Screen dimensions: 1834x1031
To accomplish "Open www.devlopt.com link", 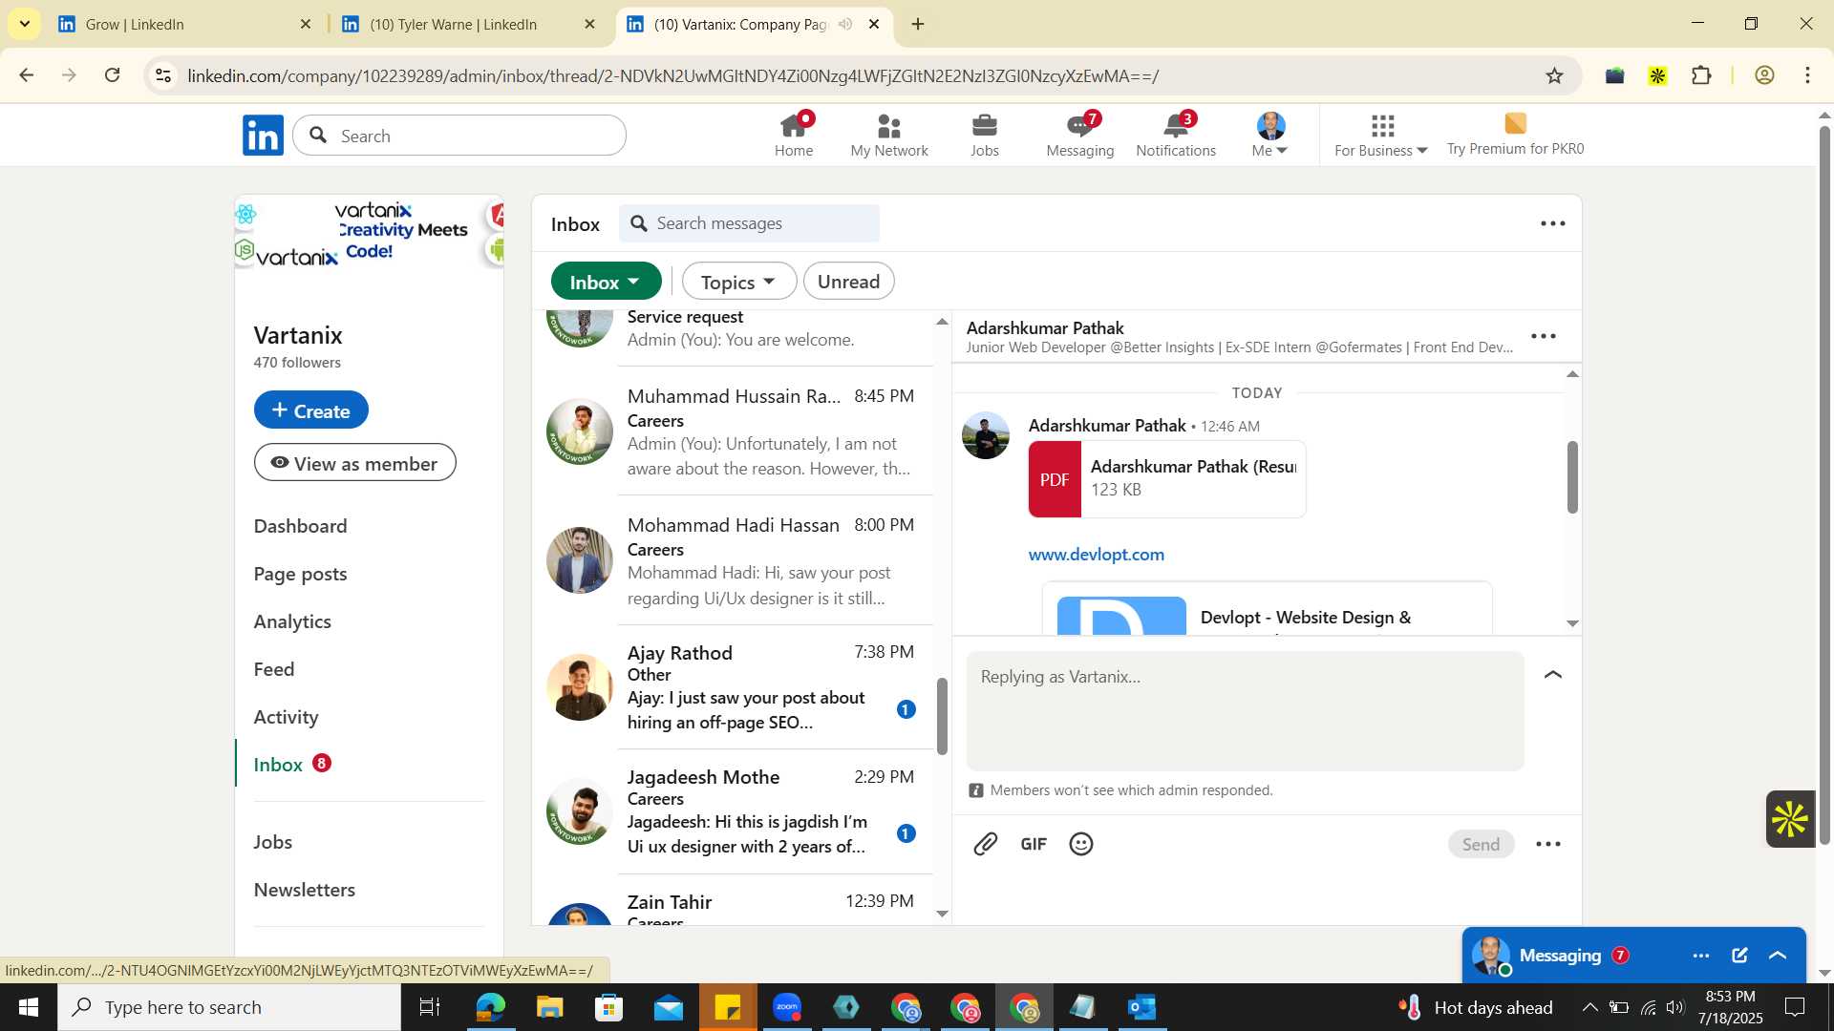I will coord(1096,555).
